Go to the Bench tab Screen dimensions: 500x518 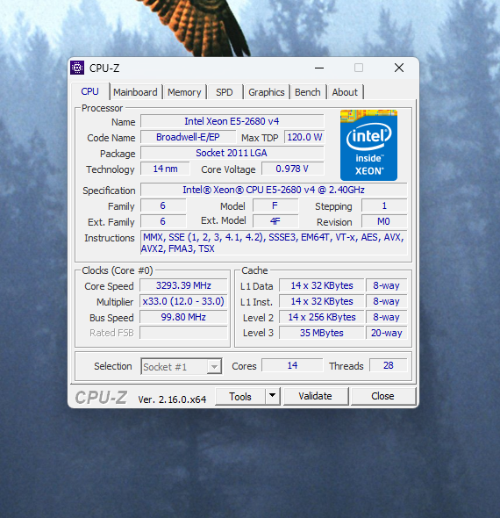[x=308, y=92]
